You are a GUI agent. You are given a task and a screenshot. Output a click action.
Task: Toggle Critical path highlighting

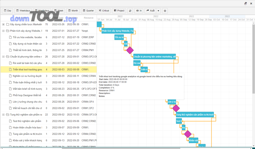point(104,11)
